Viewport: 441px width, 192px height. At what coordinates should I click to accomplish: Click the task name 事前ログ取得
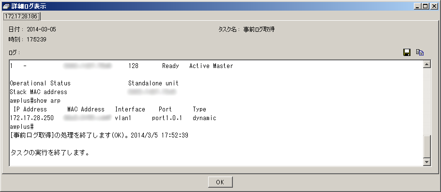click(x=259, y=29)
